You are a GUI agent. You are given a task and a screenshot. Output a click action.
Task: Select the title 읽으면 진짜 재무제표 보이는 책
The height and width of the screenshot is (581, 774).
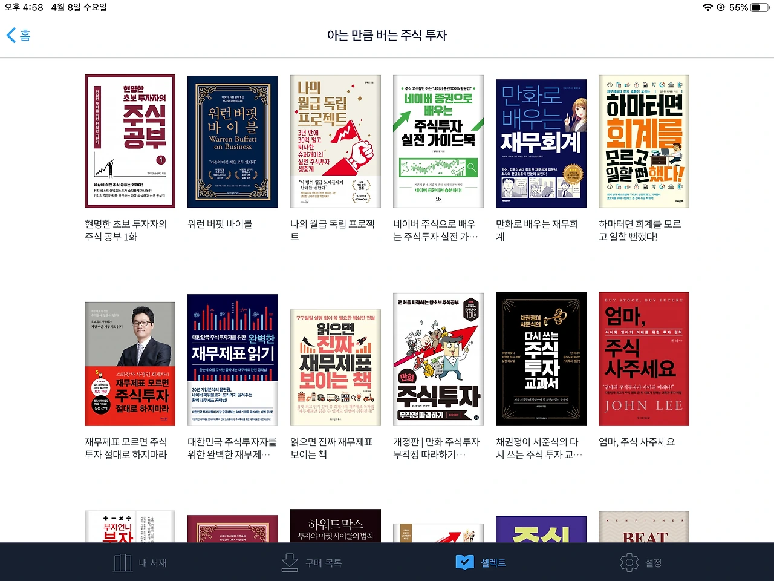(331, 448)
